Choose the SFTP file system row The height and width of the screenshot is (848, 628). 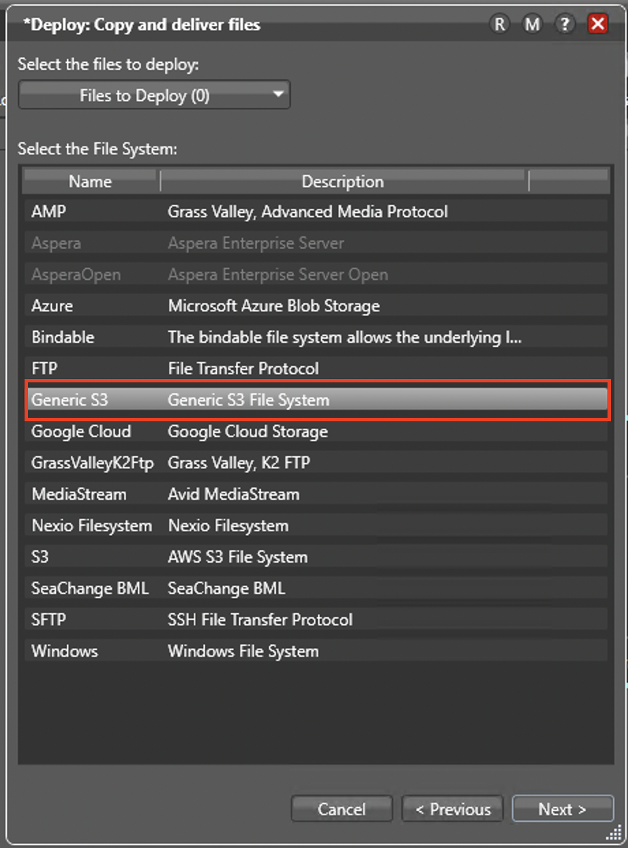316,620
